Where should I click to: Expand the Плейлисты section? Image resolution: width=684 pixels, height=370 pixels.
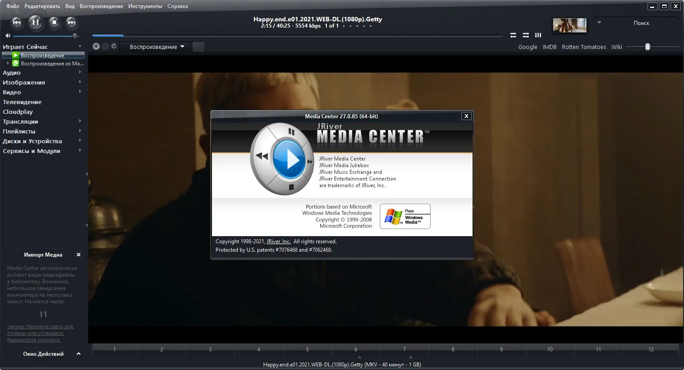[x=80, y=131]
